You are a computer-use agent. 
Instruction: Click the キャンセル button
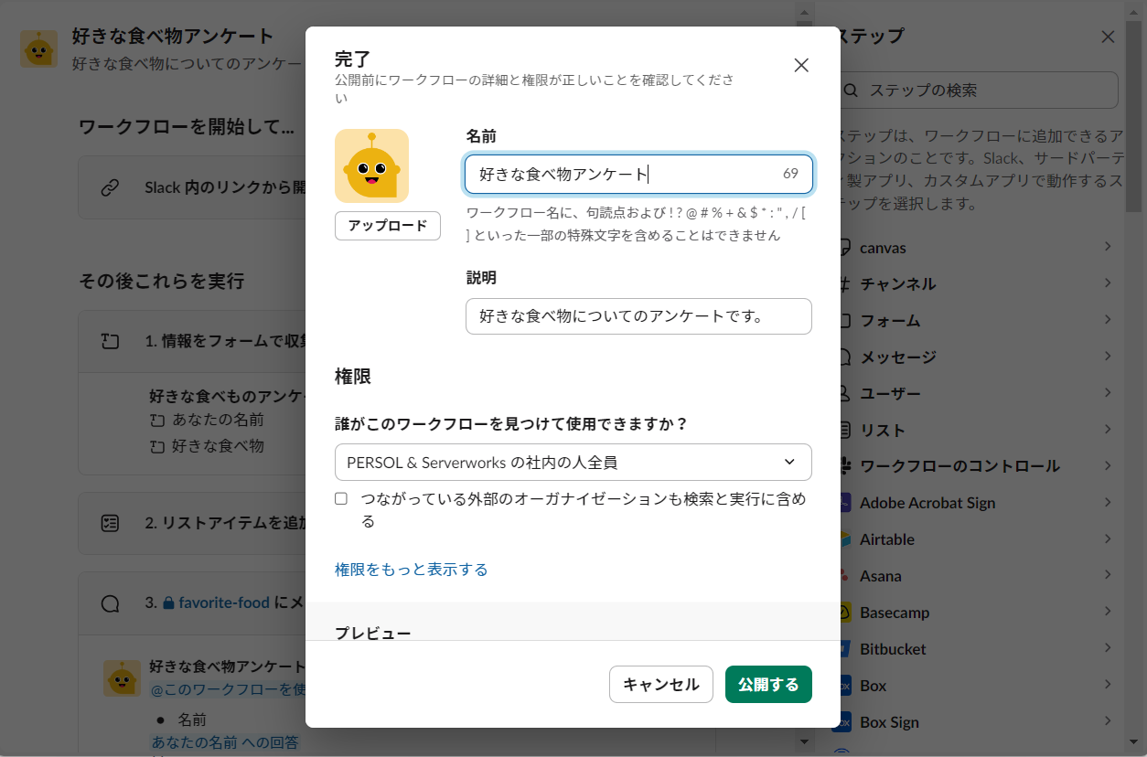(661, 684)
